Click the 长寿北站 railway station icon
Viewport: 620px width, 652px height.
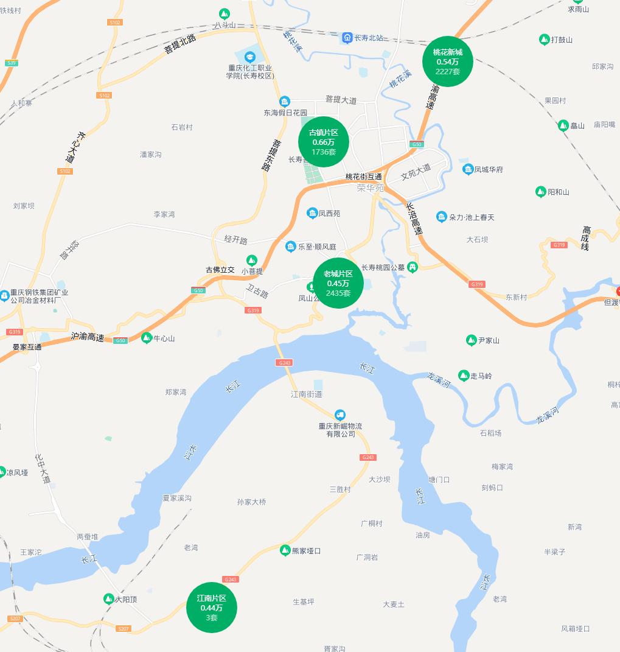pyautogui.click(x=347, y=38)
